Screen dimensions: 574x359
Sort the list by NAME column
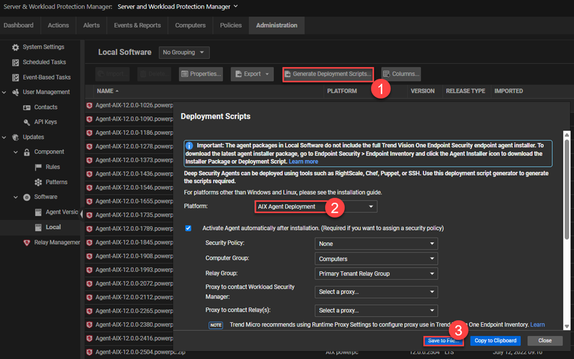(x=108, y=91)
